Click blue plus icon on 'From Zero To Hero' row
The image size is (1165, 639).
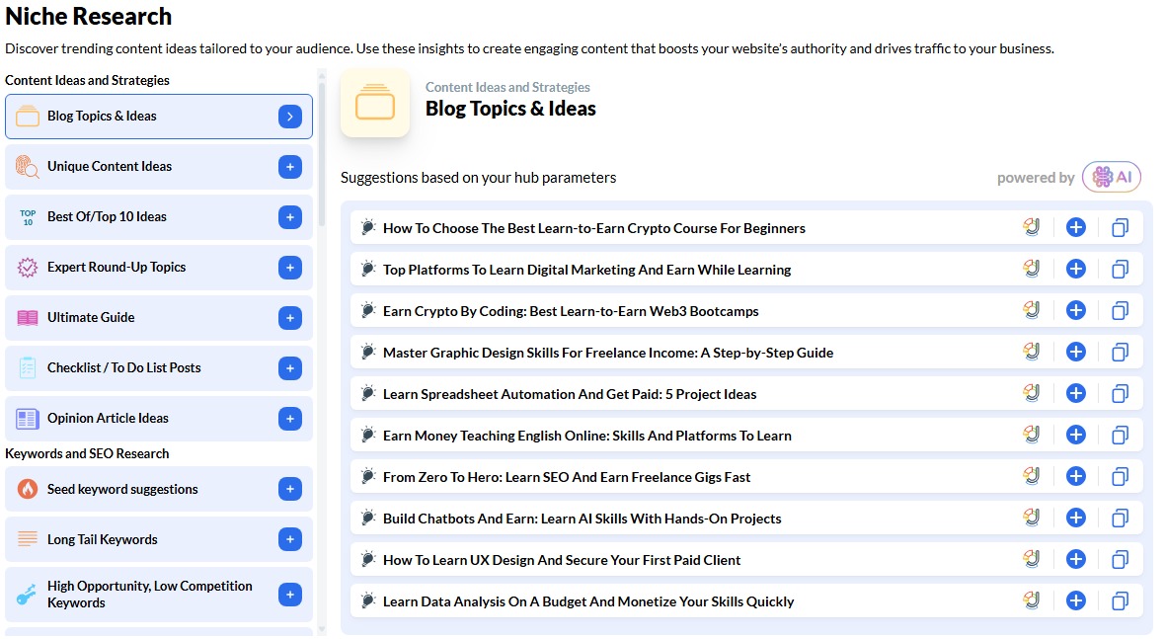pos(1076,477)
